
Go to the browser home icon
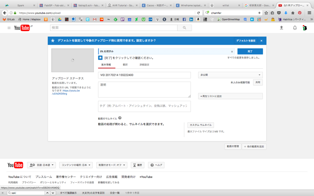[x=293, y=13]
